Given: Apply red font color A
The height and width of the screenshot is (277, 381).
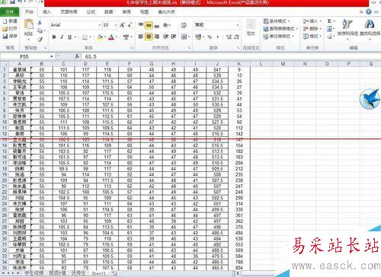Looking at the screenshot, I should click(x=111, y=37).
